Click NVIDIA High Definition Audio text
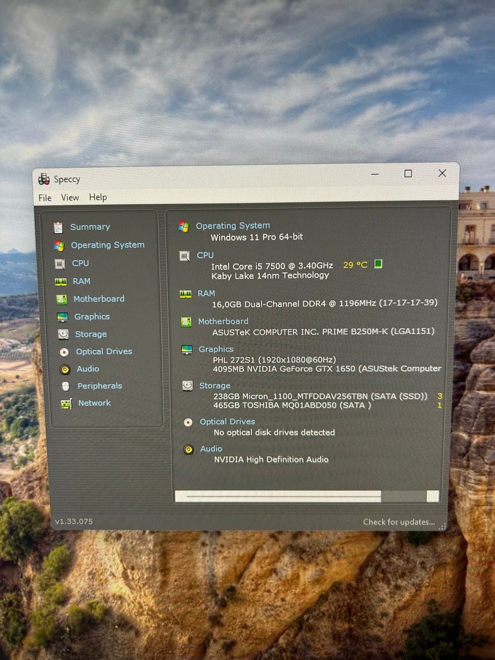Viewport: 495px width, 660px height. pyautogui.click(x=271, y=459)
